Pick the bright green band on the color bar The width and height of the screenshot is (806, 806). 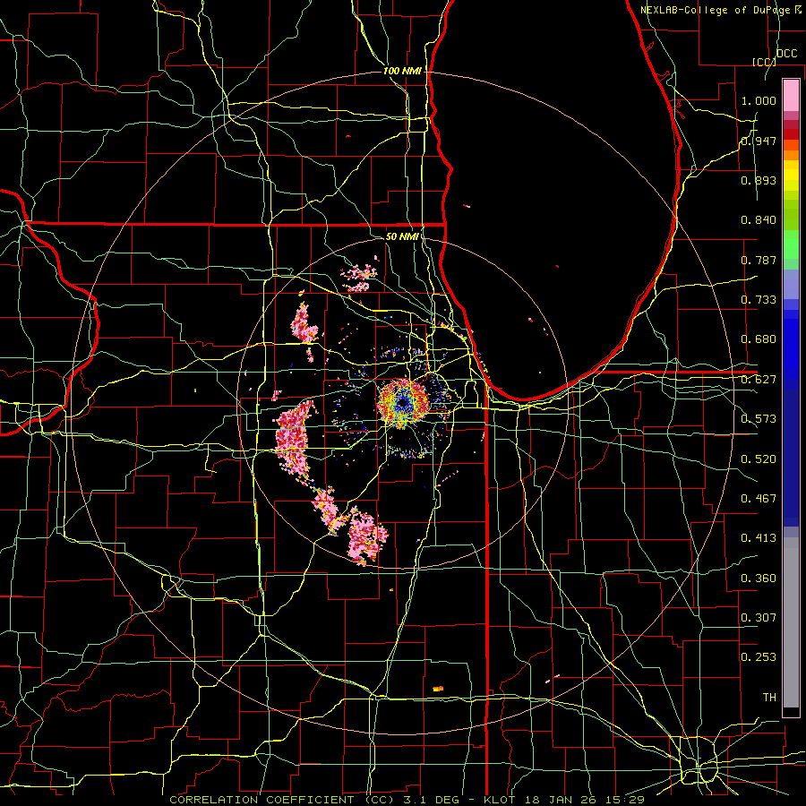(x=791, y=244)
